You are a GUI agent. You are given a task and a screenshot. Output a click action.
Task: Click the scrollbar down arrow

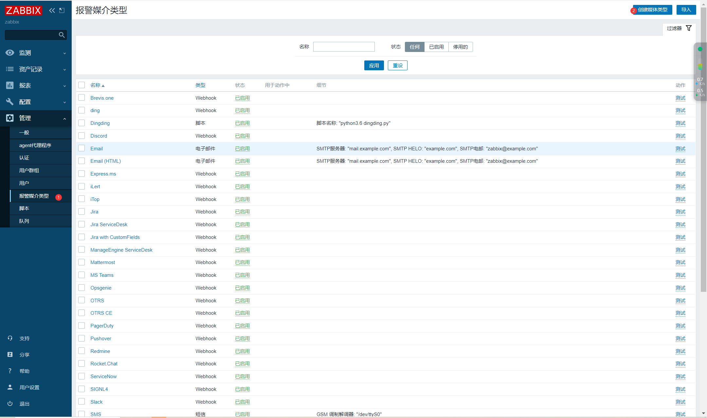[703, 413]
